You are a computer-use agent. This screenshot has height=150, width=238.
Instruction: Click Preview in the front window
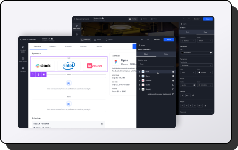coord(157,40)
